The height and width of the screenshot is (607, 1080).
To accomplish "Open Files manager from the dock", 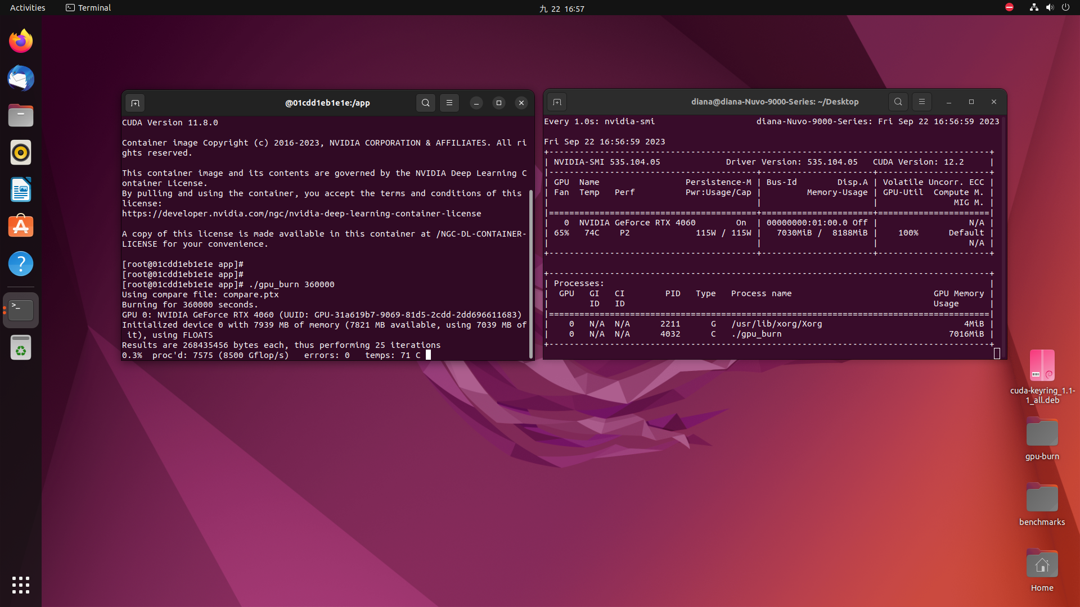I will pyautogui.click(x=21, y=115).
